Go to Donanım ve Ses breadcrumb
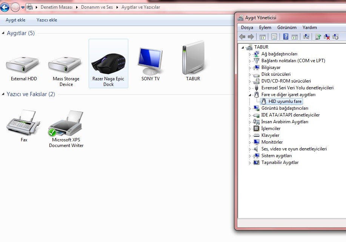Viewport: 346px width, 242px height. point(97,7)
